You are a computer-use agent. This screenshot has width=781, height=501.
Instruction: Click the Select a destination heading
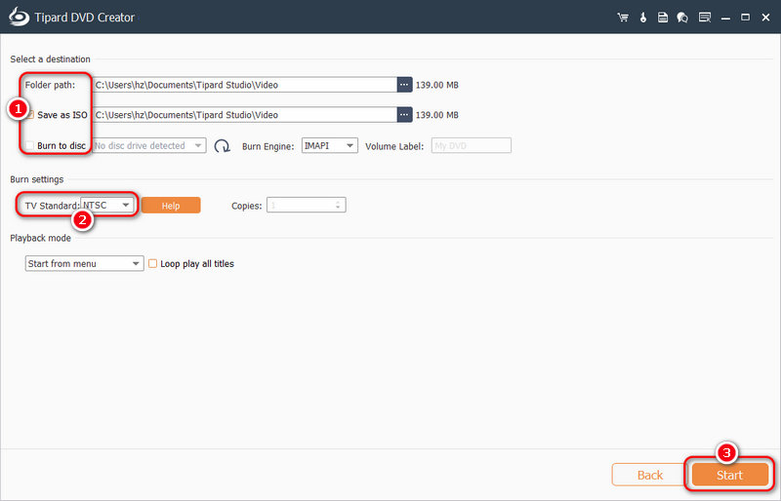click(51, 59)
